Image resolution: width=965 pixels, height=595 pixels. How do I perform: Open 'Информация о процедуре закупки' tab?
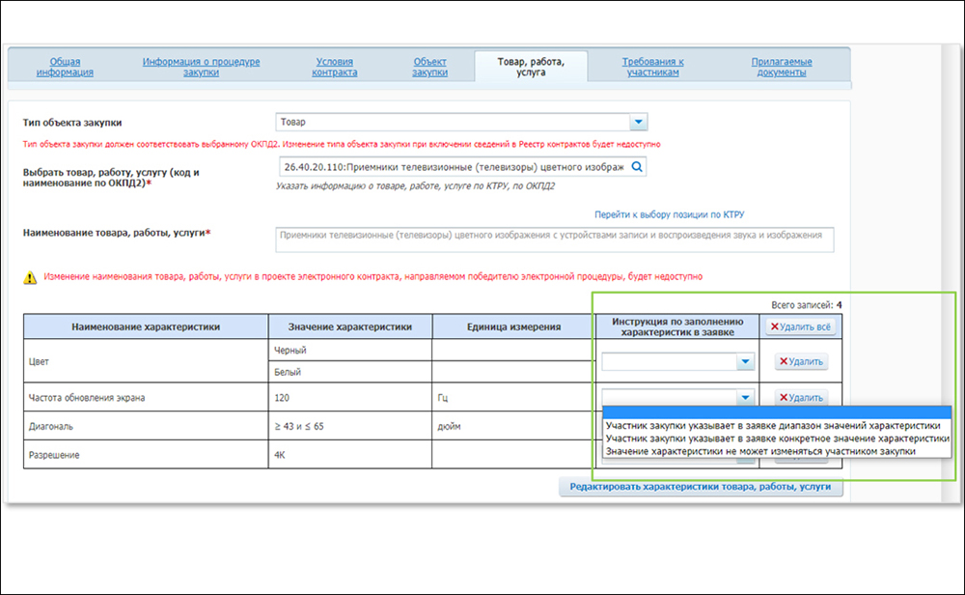[202, 67]
